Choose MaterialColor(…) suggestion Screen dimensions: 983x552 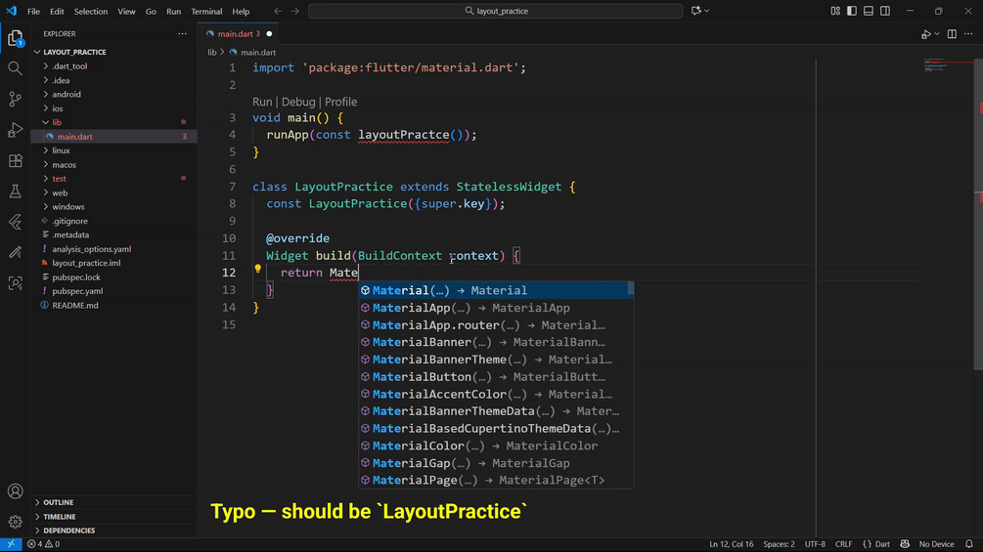[496, 446]
